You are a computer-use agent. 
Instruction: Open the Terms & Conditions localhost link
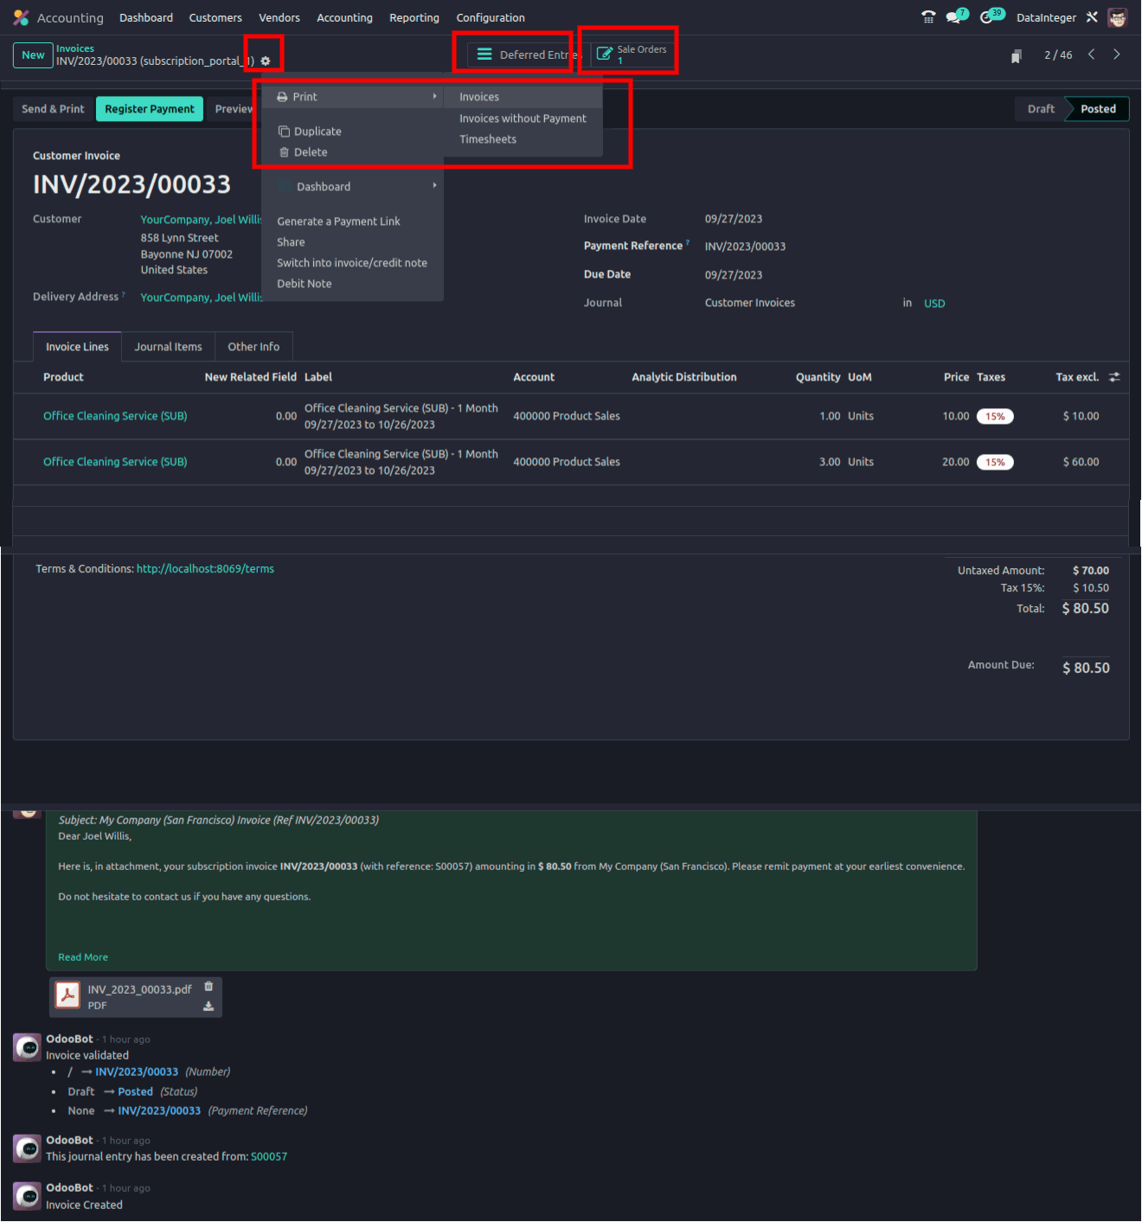pos(205,568)
